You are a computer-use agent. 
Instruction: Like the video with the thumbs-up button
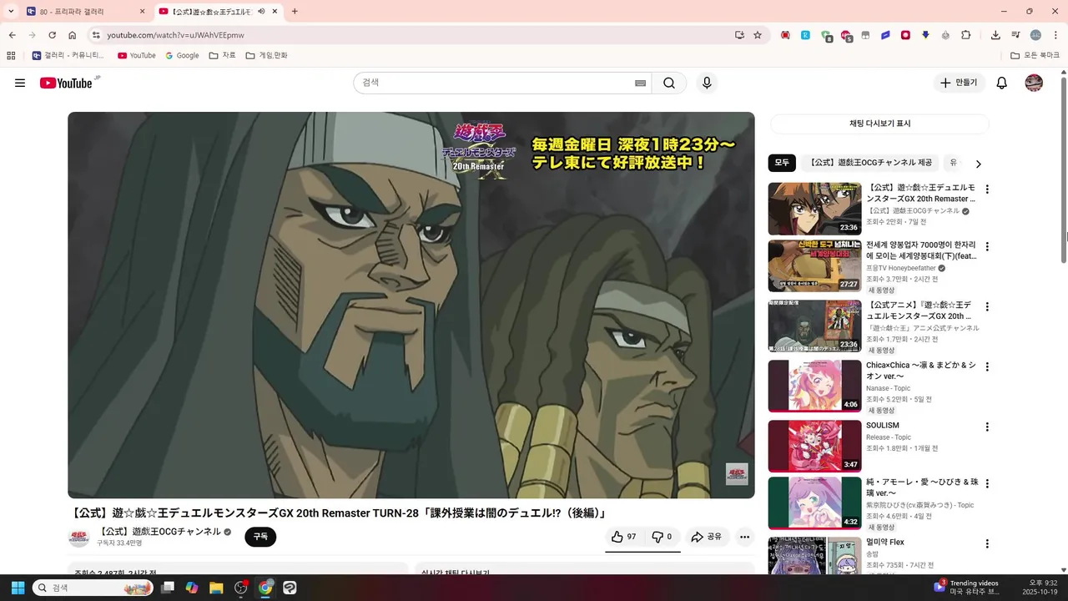click(x=624, y=537)
